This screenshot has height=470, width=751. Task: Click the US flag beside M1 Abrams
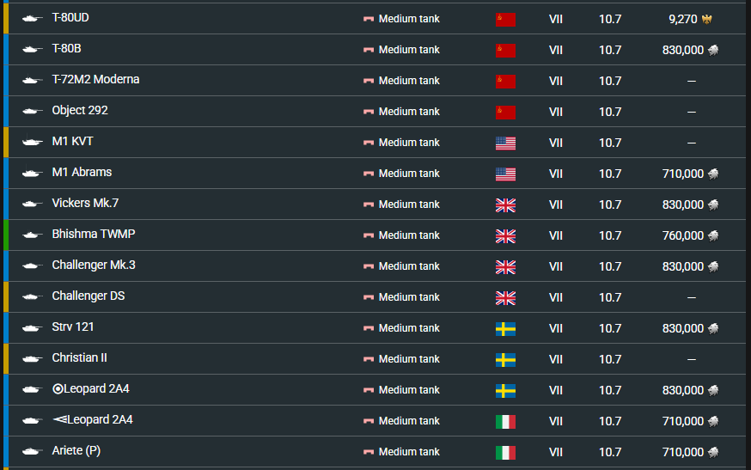coord(505,174)
